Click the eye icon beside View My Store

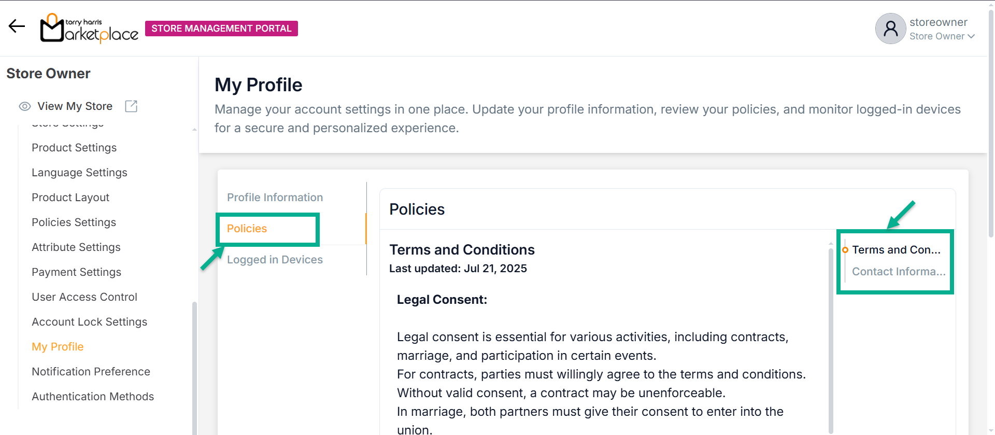point(25,106)
